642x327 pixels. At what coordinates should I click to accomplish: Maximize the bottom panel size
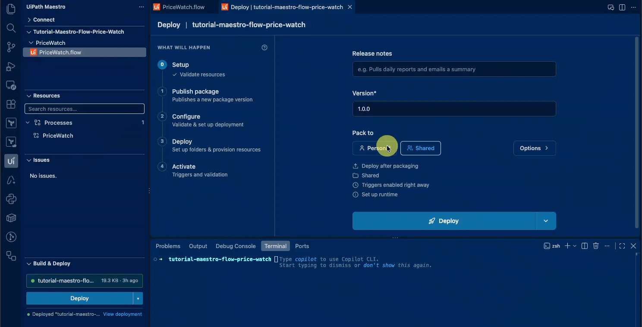click(622, 246)
